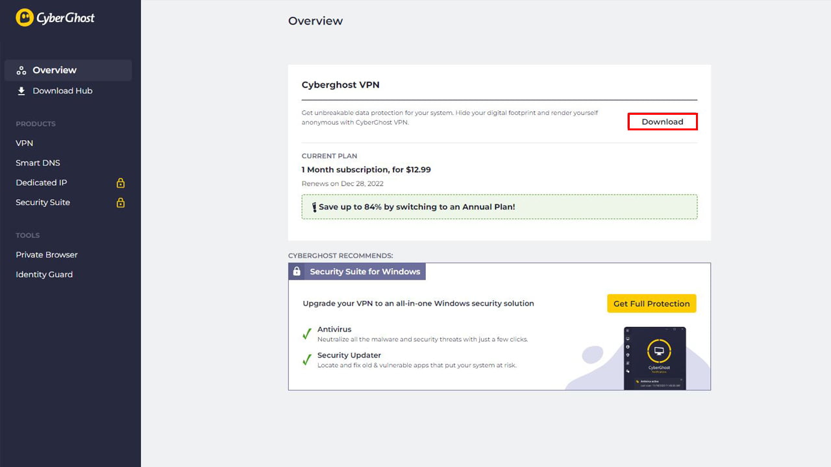
Task: Open the Download Hub download icon
Action: click(x=21, y=91)
